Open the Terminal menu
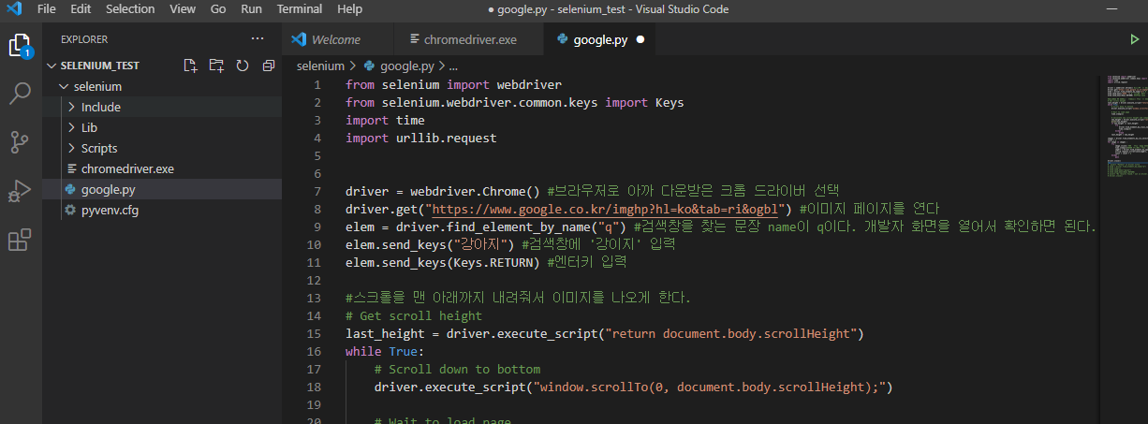 point(300,9)
